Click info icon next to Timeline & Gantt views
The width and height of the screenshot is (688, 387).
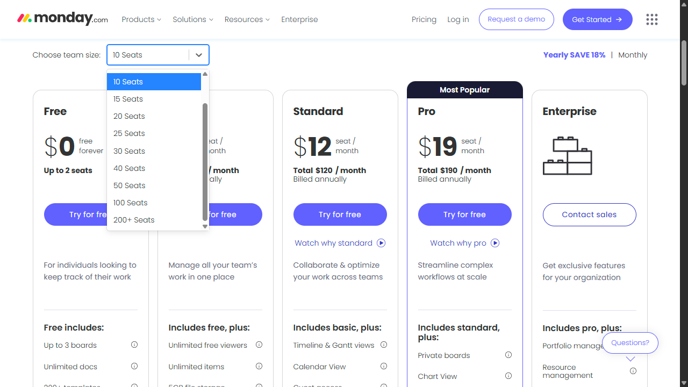(384, 345)
